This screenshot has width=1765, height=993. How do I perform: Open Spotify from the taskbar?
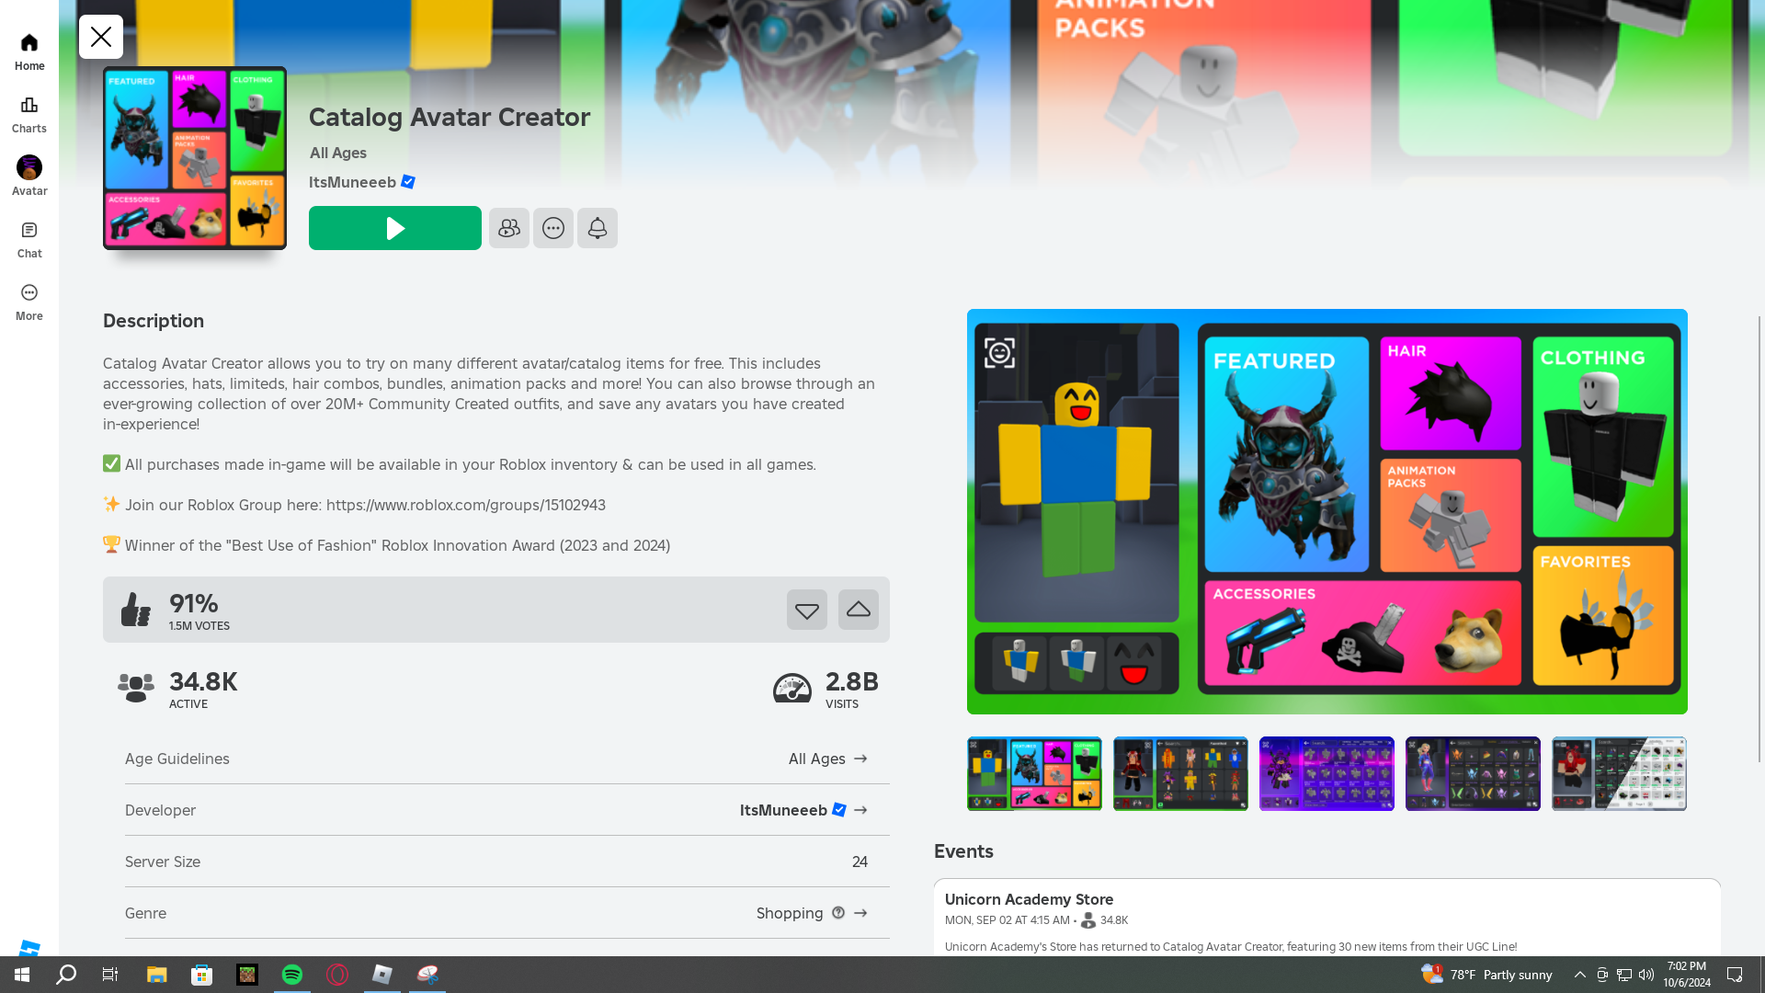[292, 975]
